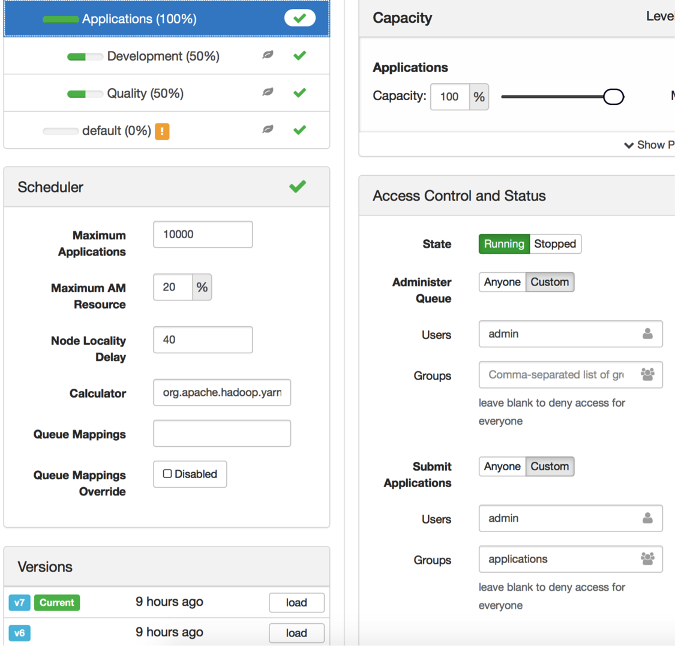Click Submit Applications Users field with admin
The image size is (675, 646).
571,518
